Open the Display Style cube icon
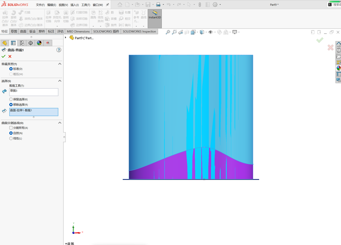The image size is (341, 245). pyautogui.click(x=202, y=32)
